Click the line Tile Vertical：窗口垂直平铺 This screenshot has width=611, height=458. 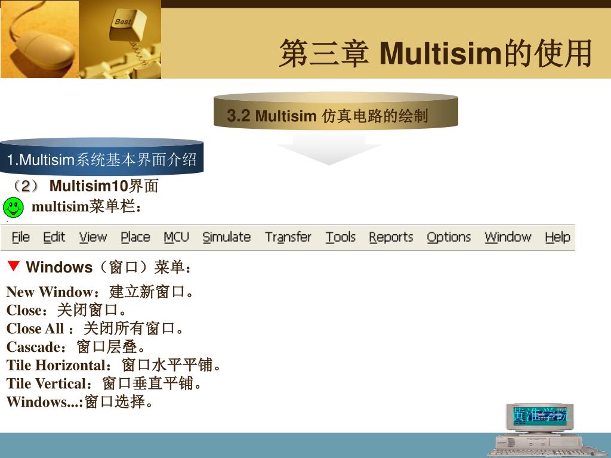point(104,383)
